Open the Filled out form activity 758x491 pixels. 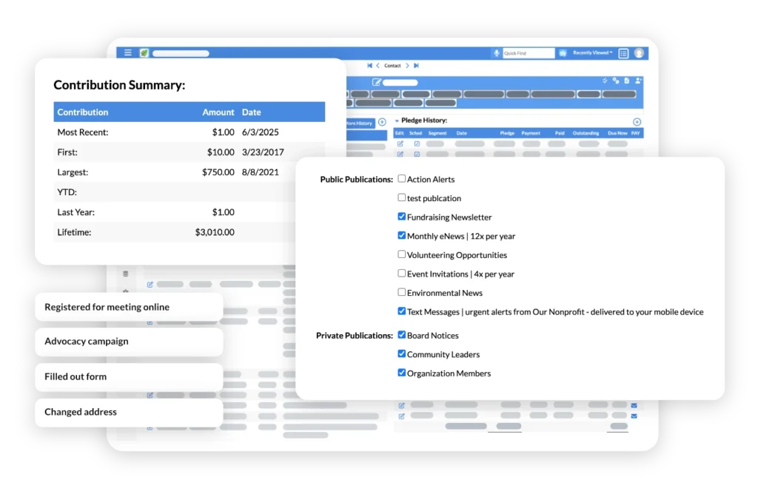[129, 376]
